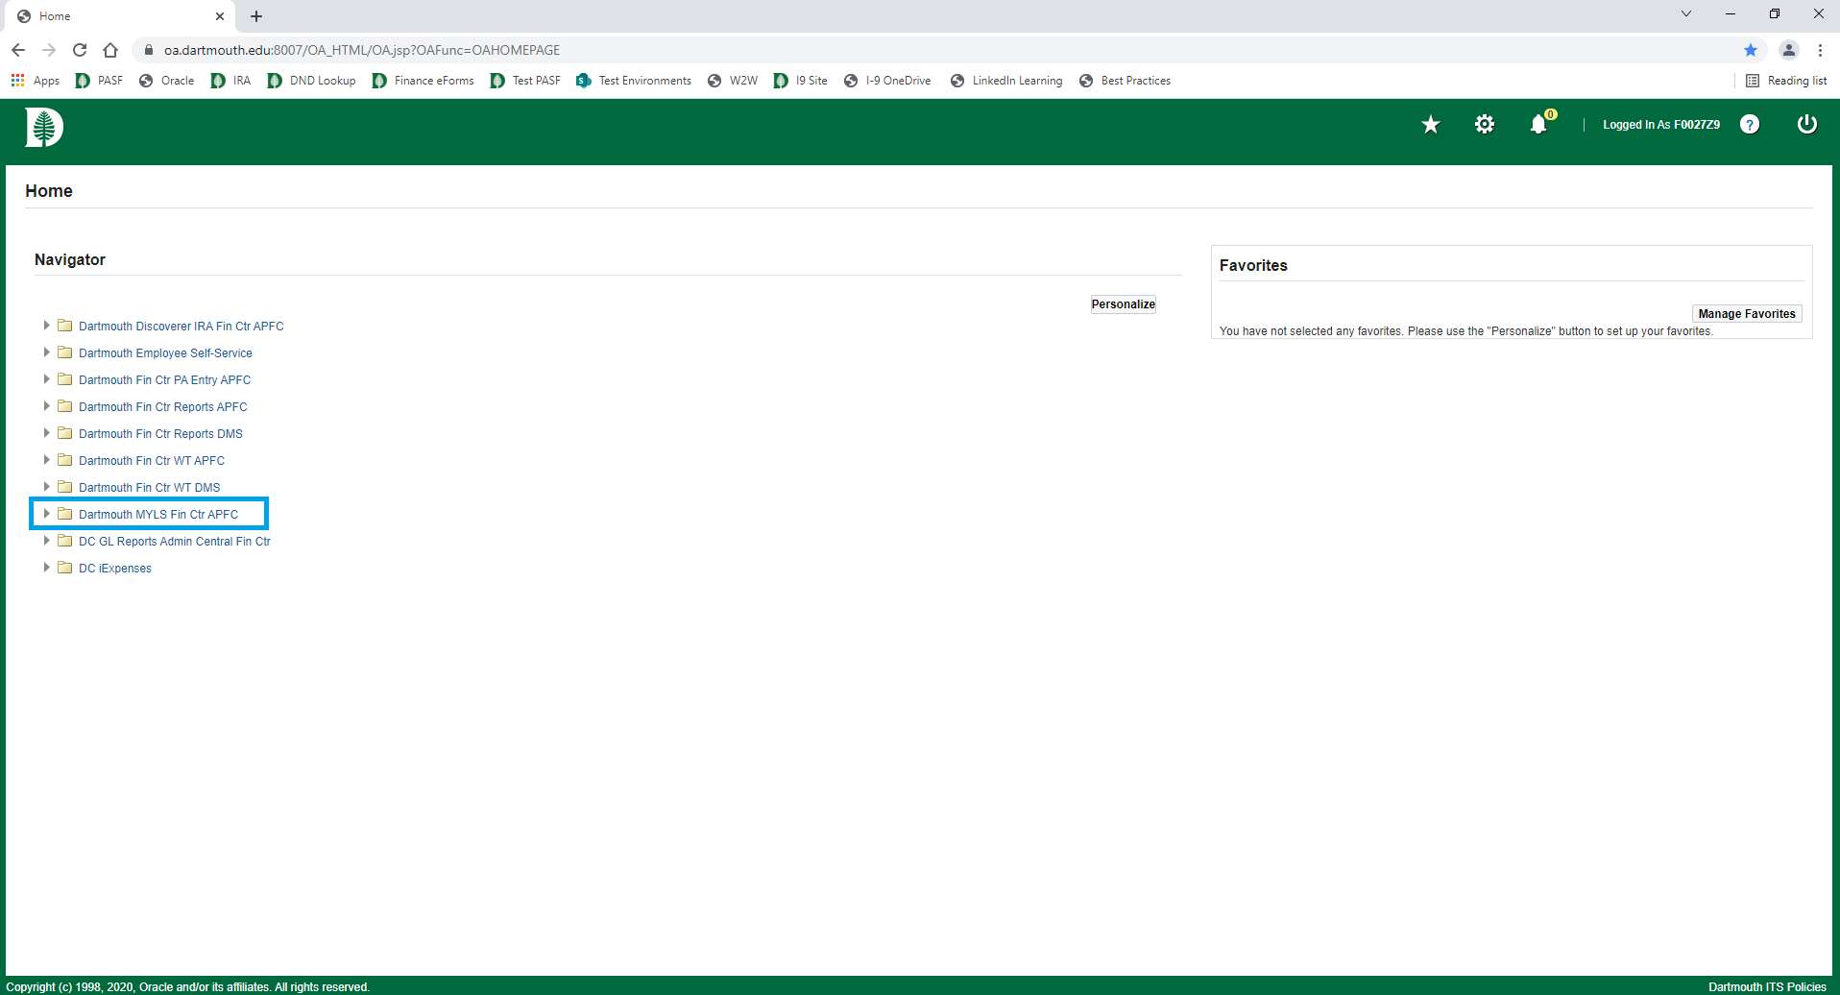
Task: Open the Favorites star in header
Action: point(1431,125)
